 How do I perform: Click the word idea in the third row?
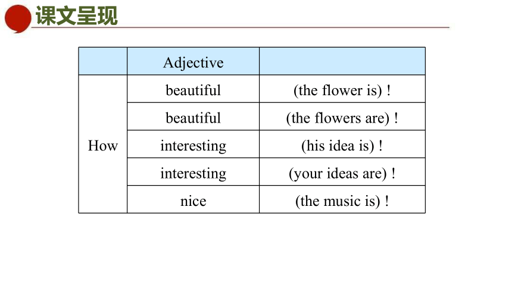point(341,146)
